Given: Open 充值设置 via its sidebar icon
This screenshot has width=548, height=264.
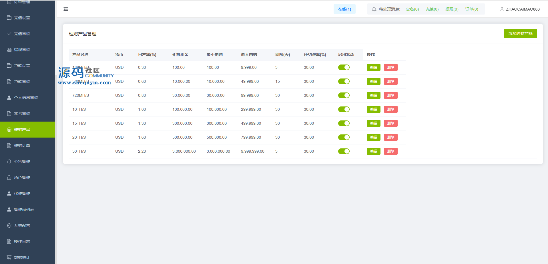Looking at the screenshot, I should click(x=9, y=18).
